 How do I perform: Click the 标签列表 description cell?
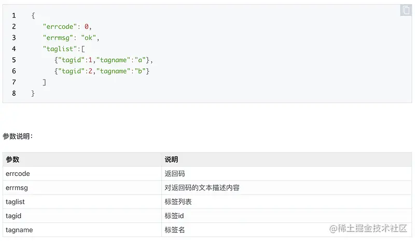(178, 202)
